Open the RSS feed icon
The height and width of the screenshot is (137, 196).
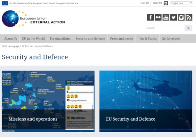(189, 17)
